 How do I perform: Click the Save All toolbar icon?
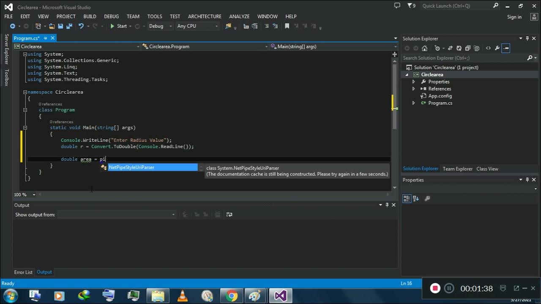coord(68,26)
